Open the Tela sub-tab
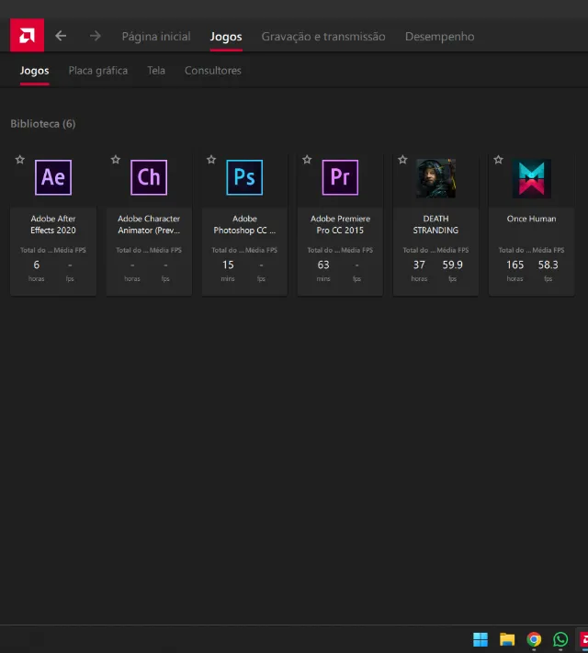The width and height of the screenshot is (588, 653). click(x=156, y=71)
